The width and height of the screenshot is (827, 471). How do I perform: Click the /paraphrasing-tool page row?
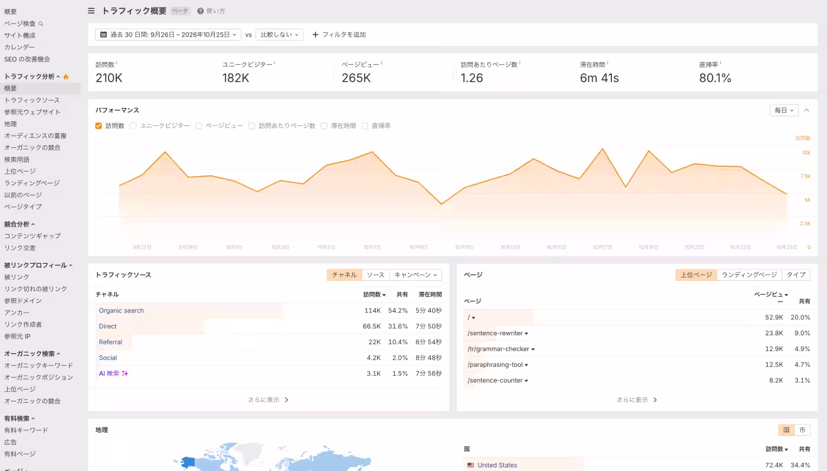[637, 365]
